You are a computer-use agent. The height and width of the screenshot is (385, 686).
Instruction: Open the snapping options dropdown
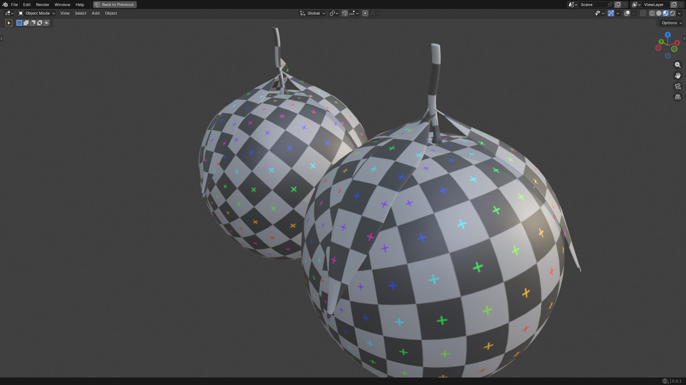(354, 13)
